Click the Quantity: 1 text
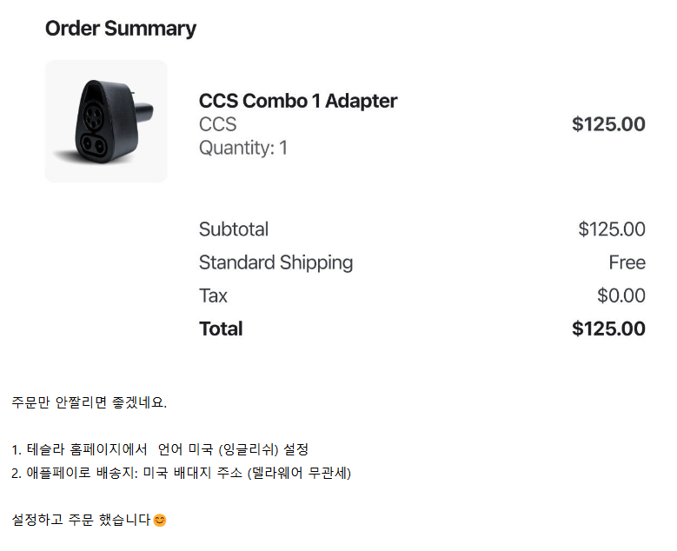Screen dimensions: 677x551 point(242,148)
